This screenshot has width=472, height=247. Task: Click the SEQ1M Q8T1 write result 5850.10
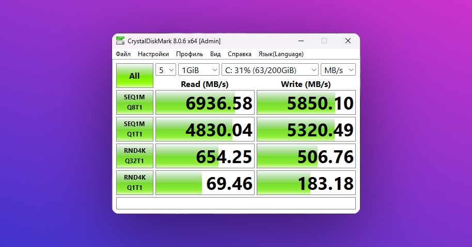306,102
